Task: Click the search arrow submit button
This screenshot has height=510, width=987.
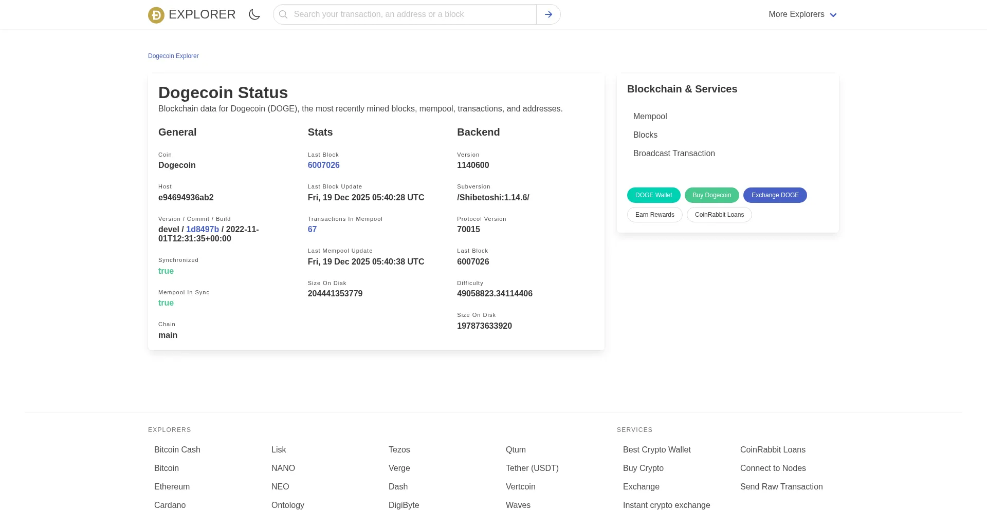Action: coord(549,14)
